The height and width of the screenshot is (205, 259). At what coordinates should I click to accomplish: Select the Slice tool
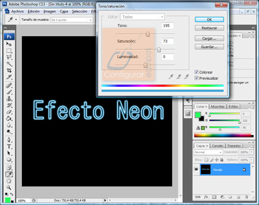9,77
